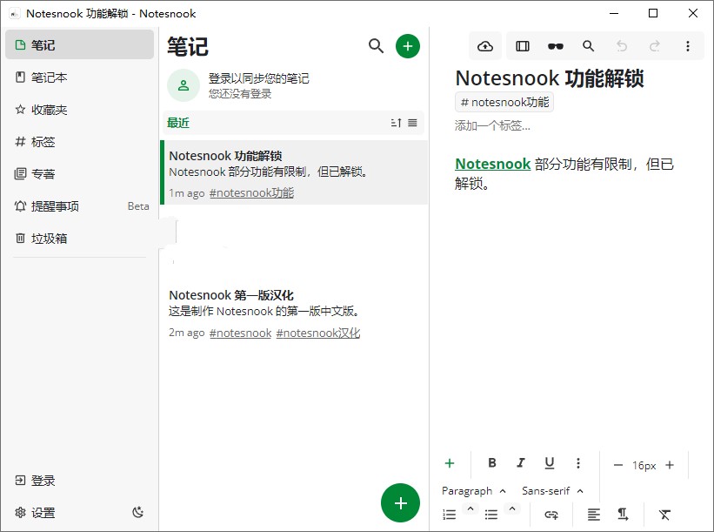The width and height of the screenshot is (714, 532).
Task: Open the 标签 (Tags) section
Action: click(79, 142)
